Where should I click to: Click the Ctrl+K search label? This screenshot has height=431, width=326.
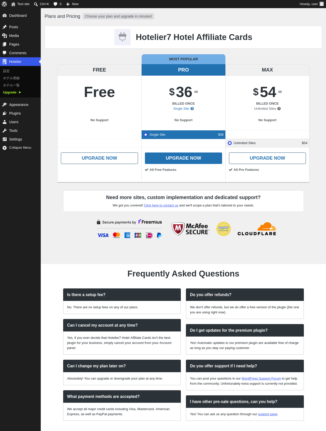[x=45, y=4]
